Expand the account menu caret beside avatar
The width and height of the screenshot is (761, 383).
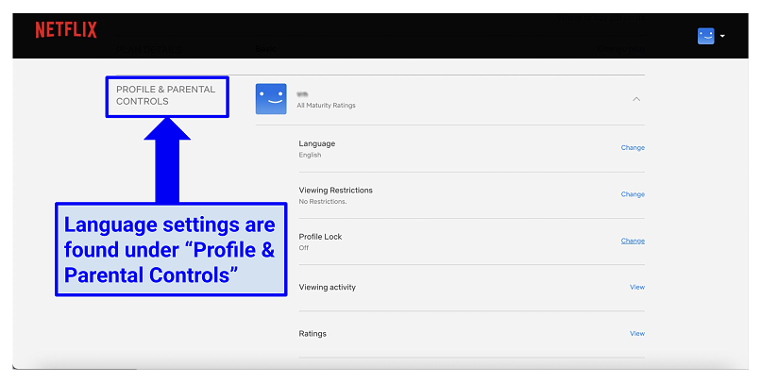[722, 37]
